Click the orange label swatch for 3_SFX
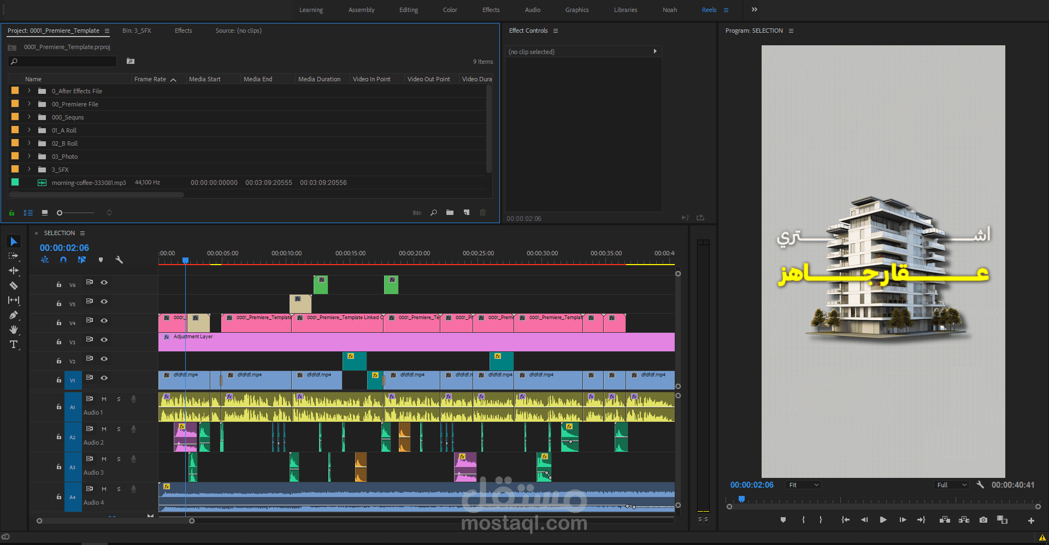 tap(15, 169)
